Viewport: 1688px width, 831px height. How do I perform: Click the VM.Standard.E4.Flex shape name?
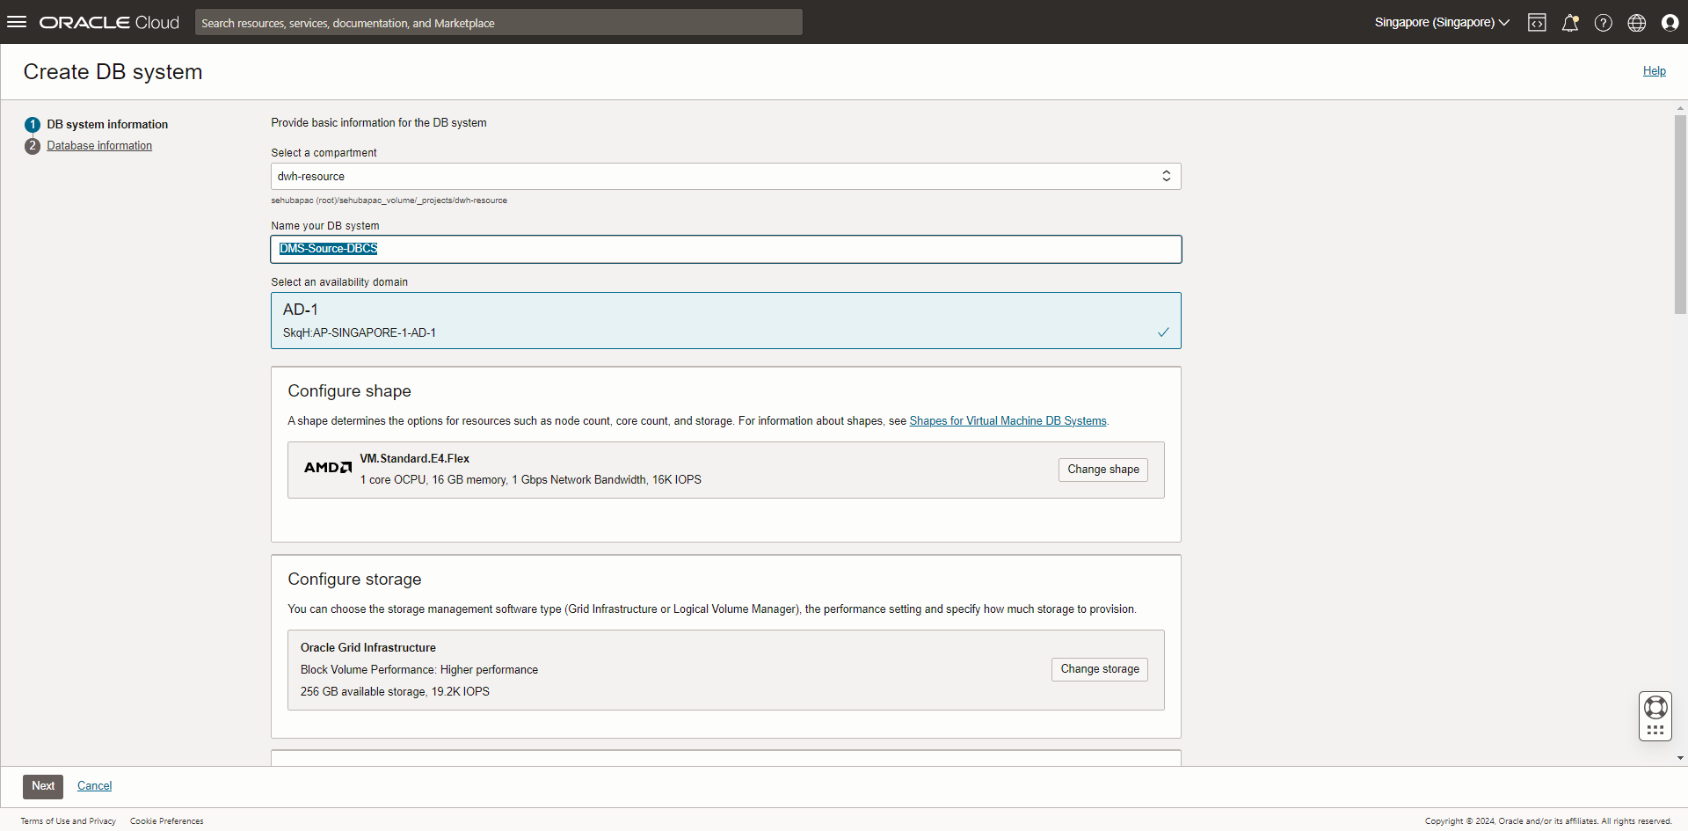coord(415,459)
